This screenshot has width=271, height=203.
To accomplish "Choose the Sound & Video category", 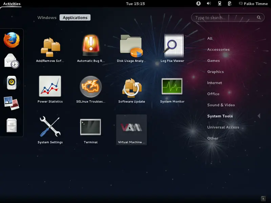I will coord(221,105).
